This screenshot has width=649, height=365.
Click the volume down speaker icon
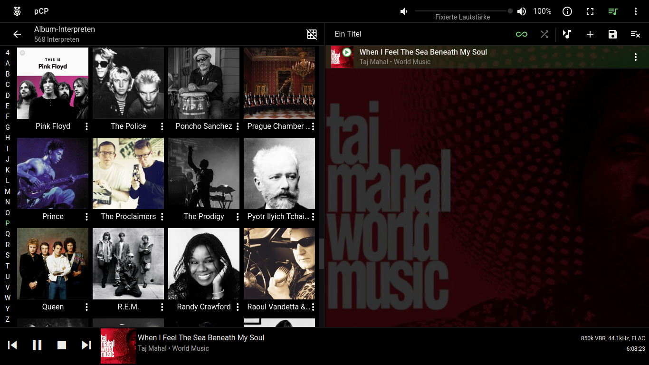click(404, 11)
